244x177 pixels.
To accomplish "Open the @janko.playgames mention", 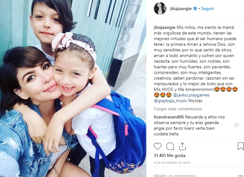I will (x=191, y=95).
